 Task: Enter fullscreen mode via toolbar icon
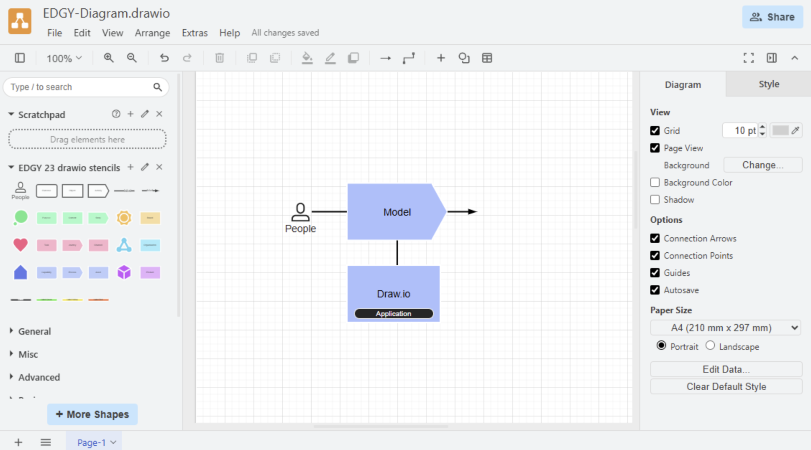748,58
